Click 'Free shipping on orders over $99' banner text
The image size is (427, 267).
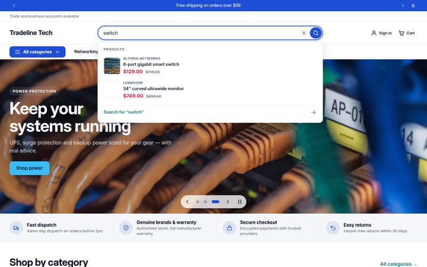pyautogui.click(x=208, y=5)
